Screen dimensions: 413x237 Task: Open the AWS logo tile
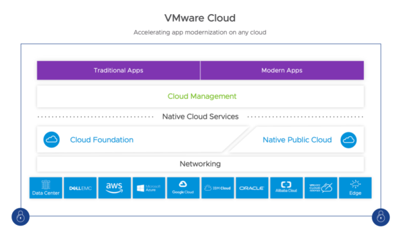tap(115, 188)
